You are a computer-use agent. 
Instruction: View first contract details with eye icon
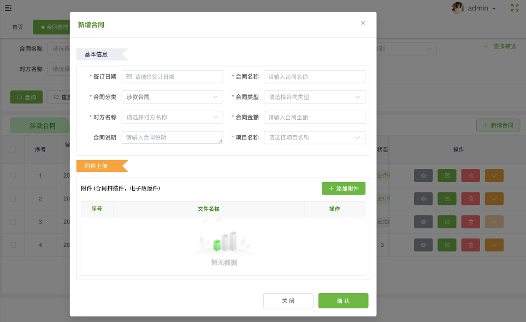423,175
